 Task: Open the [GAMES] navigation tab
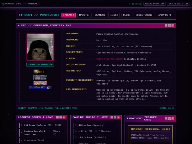point(100,15)
